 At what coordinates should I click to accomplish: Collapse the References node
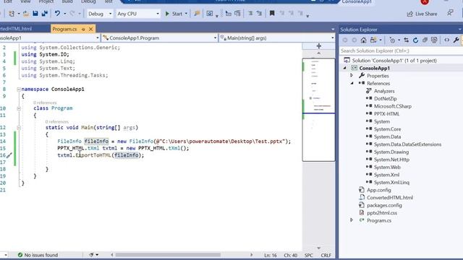352,84
